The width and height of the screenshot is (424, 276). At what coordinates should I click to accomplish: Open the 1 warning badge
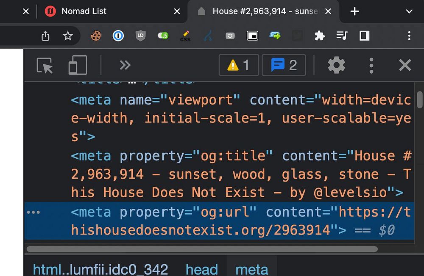point(239,65)
